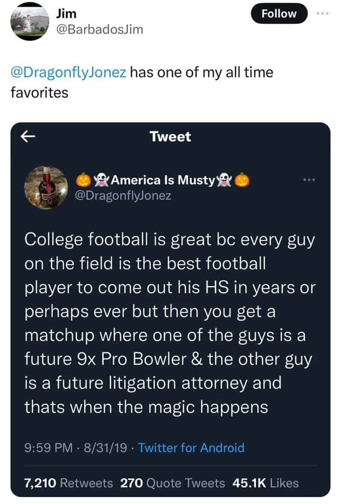Click the right pumpkin emoji after America Is Musty
The height and width of the screenshot is (504, 341).
click(x=243, y=180)
